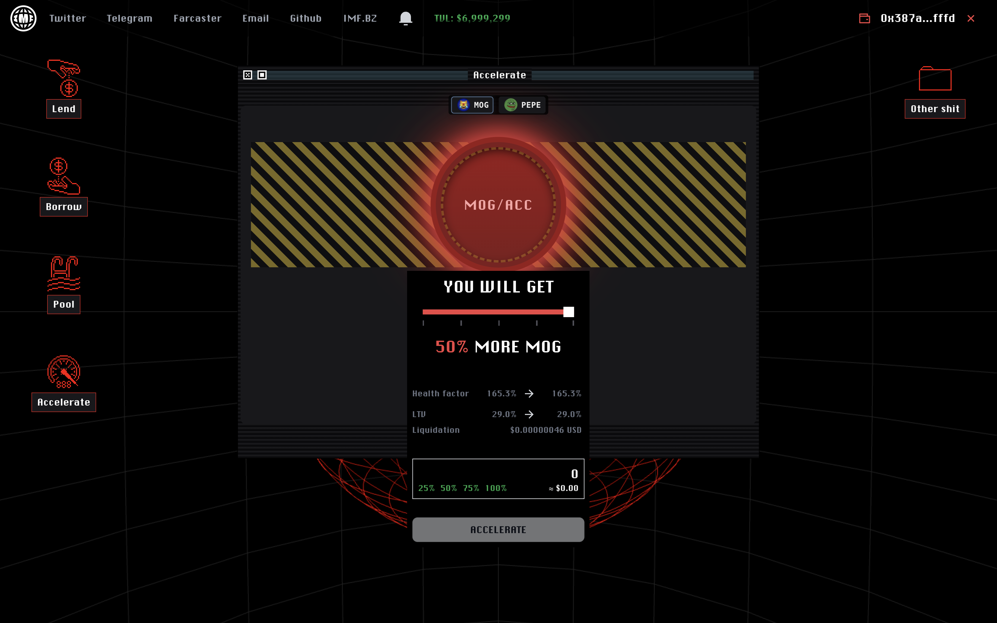
Task: Disconnect wallet with red X
Action: (x=971, y=18)
